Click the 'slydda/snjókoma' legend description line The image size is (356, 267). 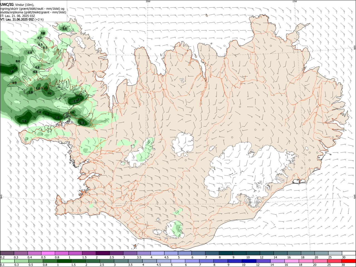[x=33, y=12]
